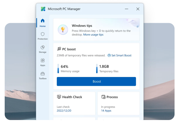This screenshot has width=181, height=125.
Task: Click the Microsoft PC Manager logo icon
Action: [43, 9]
